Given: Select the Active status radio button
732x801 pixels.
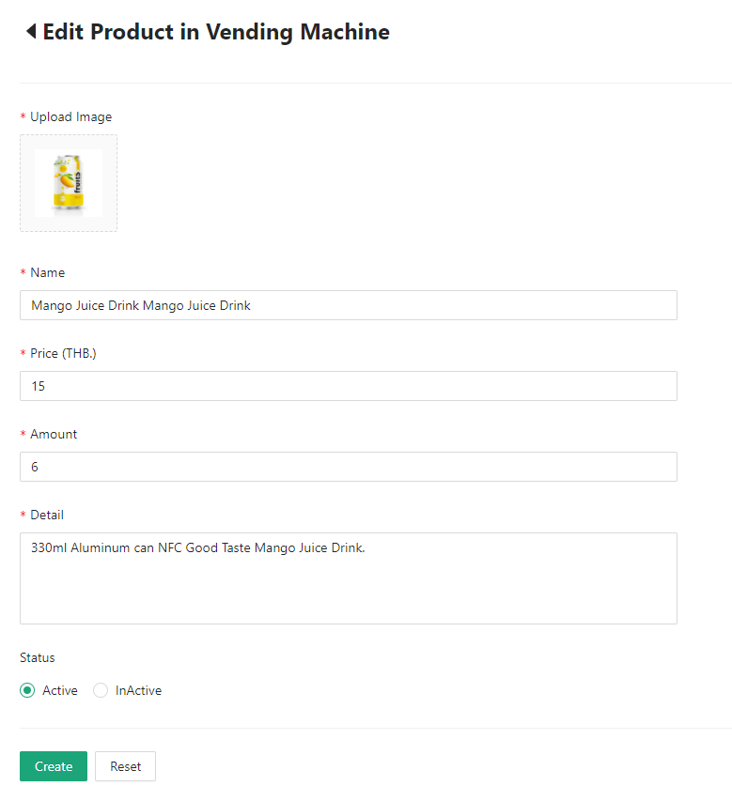Looking at the screenshot, I should [28, 690].
